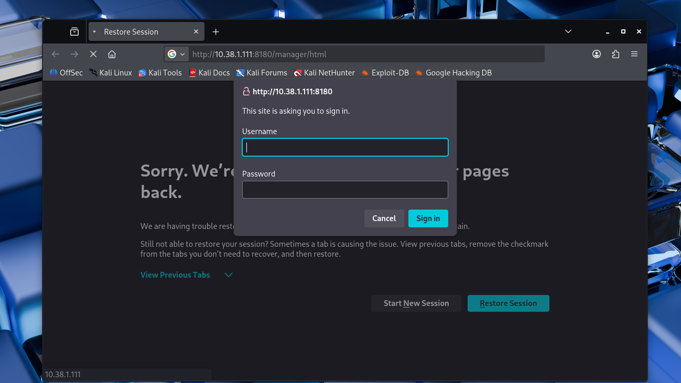Open the list all tabs dropdown
This screenshot has height=383, width=681.
coord(568,31)
